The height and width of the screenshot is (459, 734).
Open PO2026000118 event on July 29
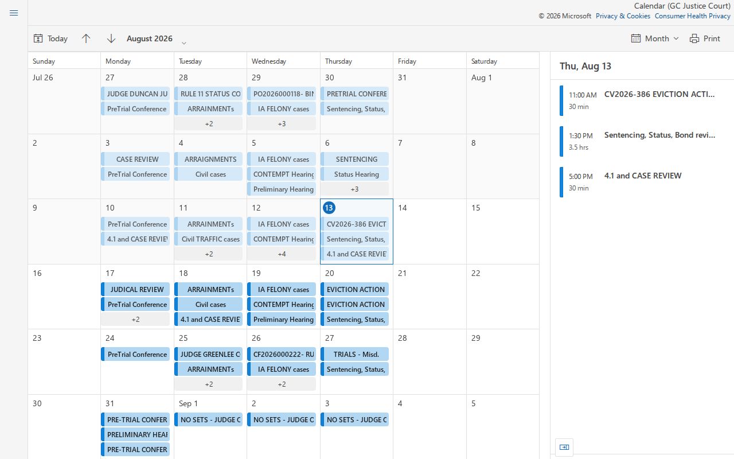(x=282, y=94)
